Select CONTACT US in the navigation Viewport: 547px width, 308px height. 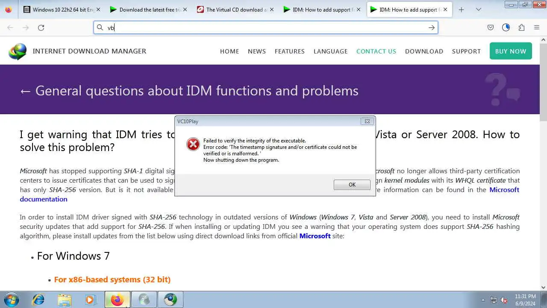click(x=376, y=51)
